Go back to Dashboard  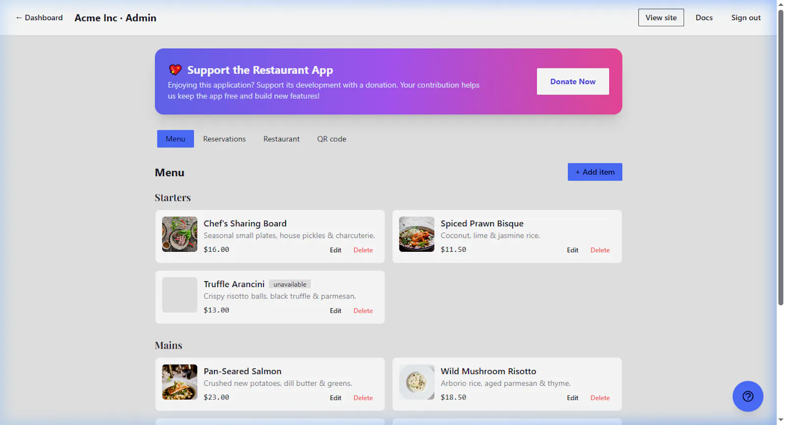tap(39, 18)
